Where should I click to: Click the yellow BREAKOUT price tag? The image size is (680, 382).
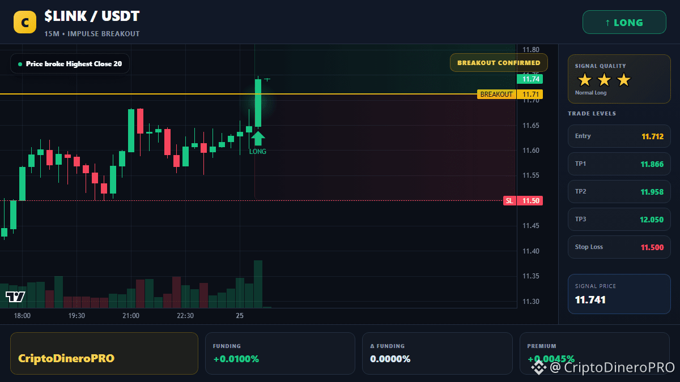point(510,94)
